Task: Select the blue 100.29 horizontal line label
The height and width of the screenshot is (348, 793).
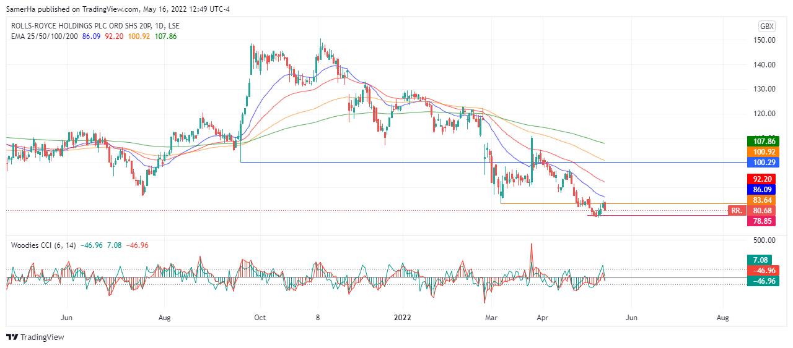Action: point(761,162)
